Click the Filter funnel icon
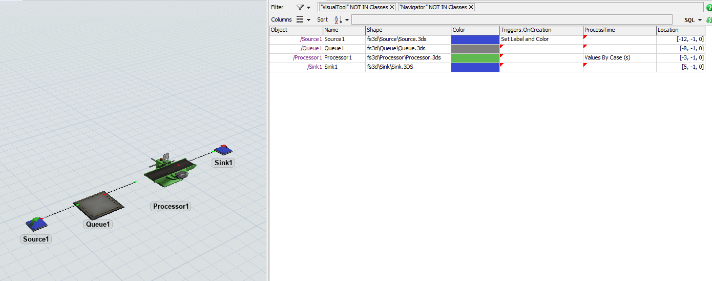The image size is (712, 281). 300,7
